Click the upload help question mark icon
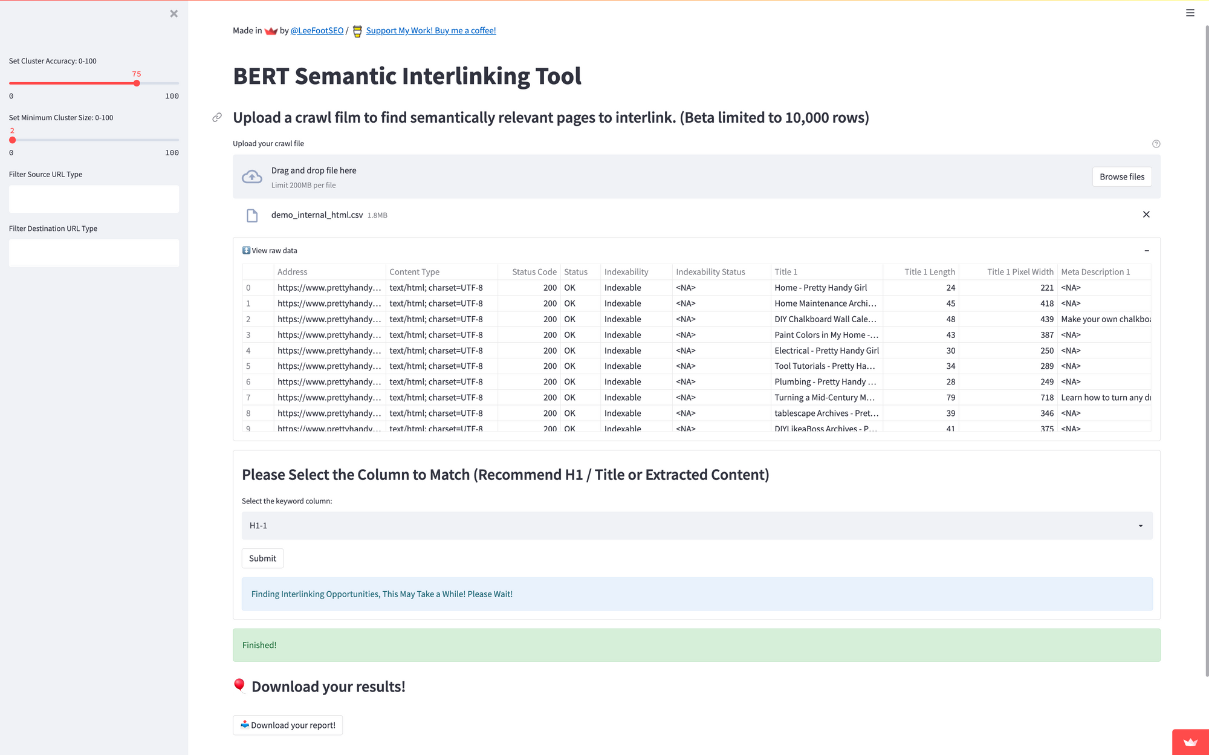Viewport: 1209px width, 755px height. coord(1156,144)
